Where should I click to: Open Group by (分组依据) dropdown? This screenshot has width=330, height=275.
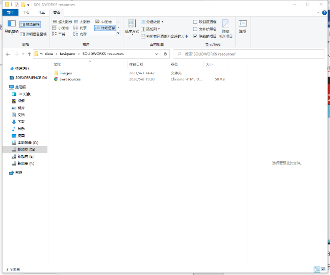click(x=152, y=22)
